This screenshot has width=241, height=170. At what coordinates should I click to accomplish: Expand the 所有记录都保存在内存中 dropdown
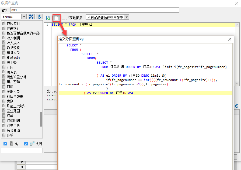coord(127,17)
